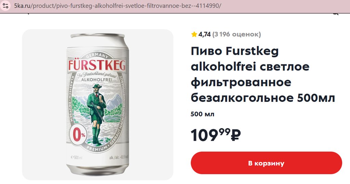Click the PREMIUM ribbon at can label bottom
This screenshot has width=350, height=184.
point(97,149)
